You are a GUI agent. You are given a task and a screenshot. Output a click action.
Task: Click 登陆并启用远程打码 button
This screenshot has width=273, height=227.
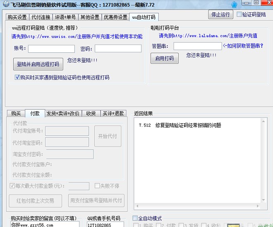[x=38, y=64]
